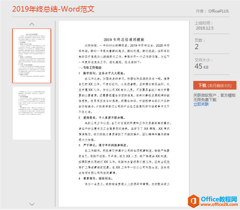Click the 文件大小 label
Screen dimensions: 240x210
click(204, 60)
